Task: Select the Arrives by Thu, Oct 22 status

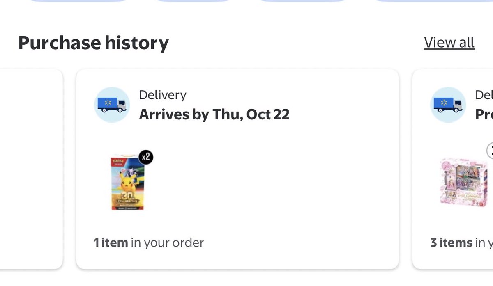Action: 214,114
